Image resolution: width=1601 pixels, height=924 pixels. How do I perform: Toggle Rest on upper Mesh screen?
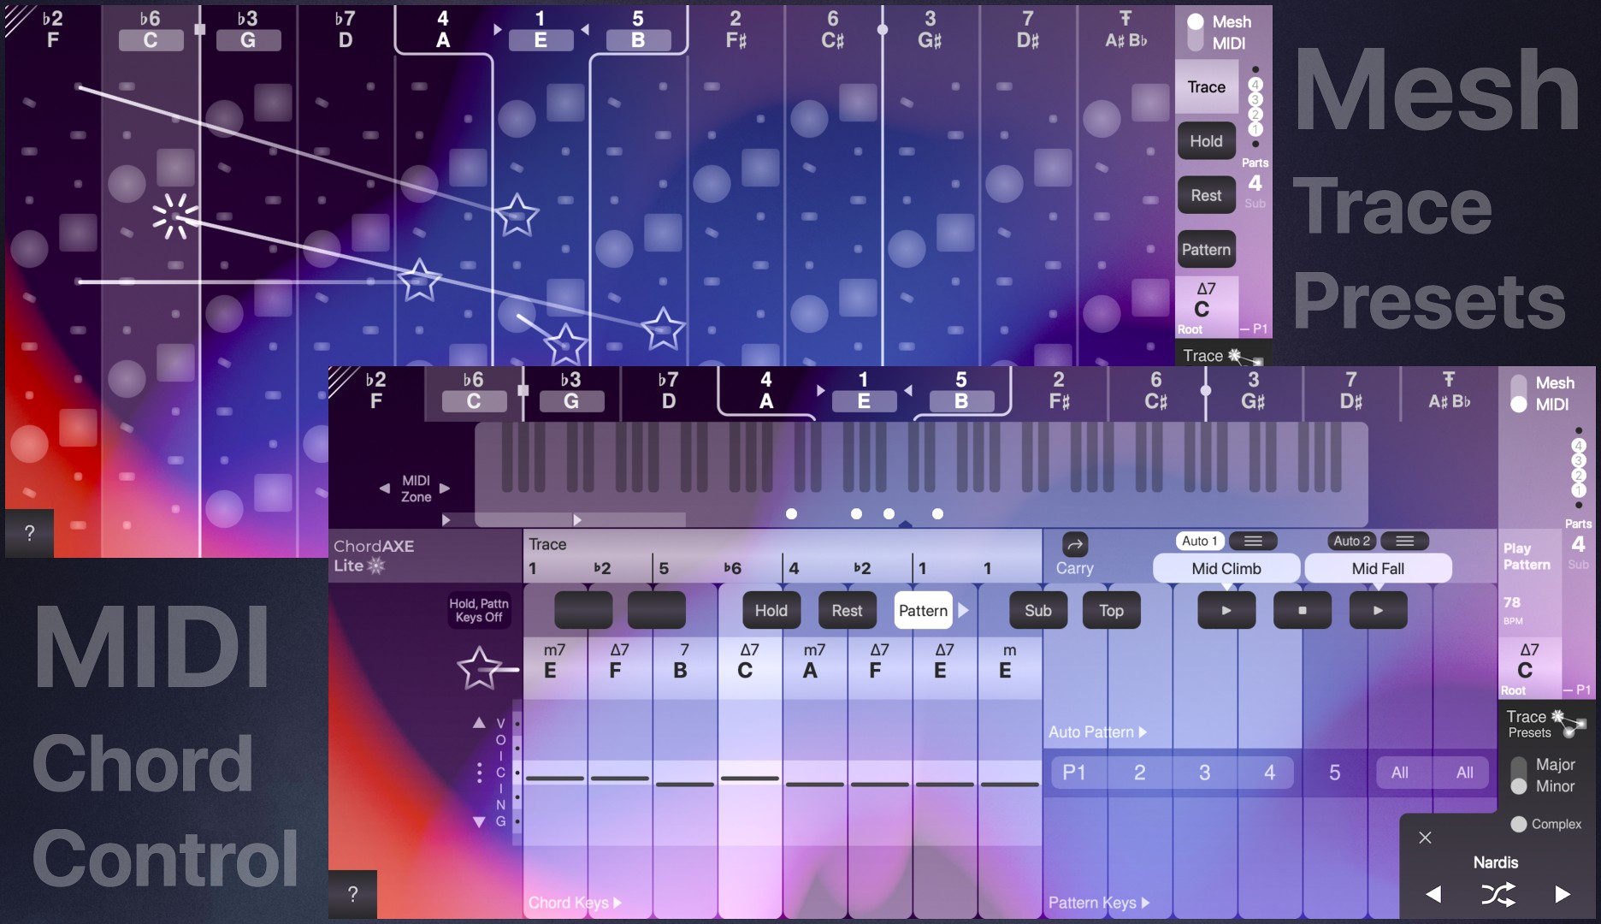[1206, 195]
